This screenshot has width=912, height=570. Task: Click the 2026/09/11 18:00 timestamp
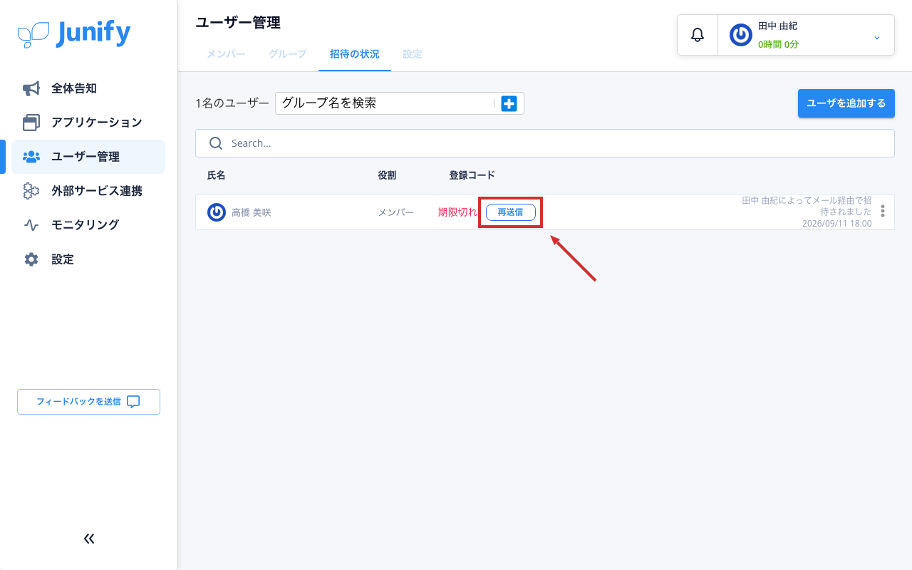click(x=836, y=224)
